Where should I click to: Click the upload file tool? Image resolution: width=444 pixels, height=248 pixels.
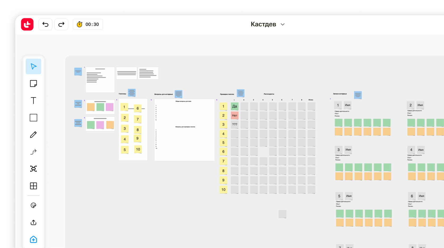pos(33,222)
